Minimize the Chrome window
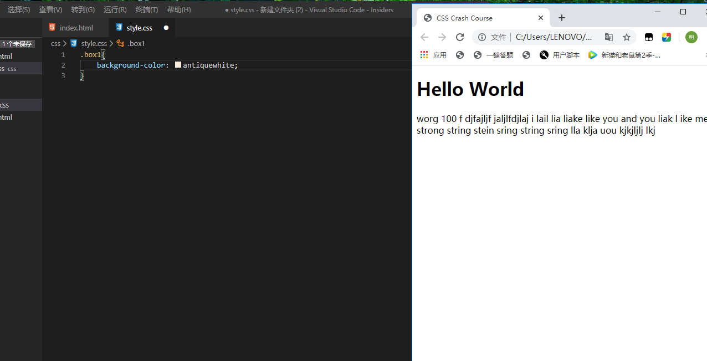 (x=658, y=12)
